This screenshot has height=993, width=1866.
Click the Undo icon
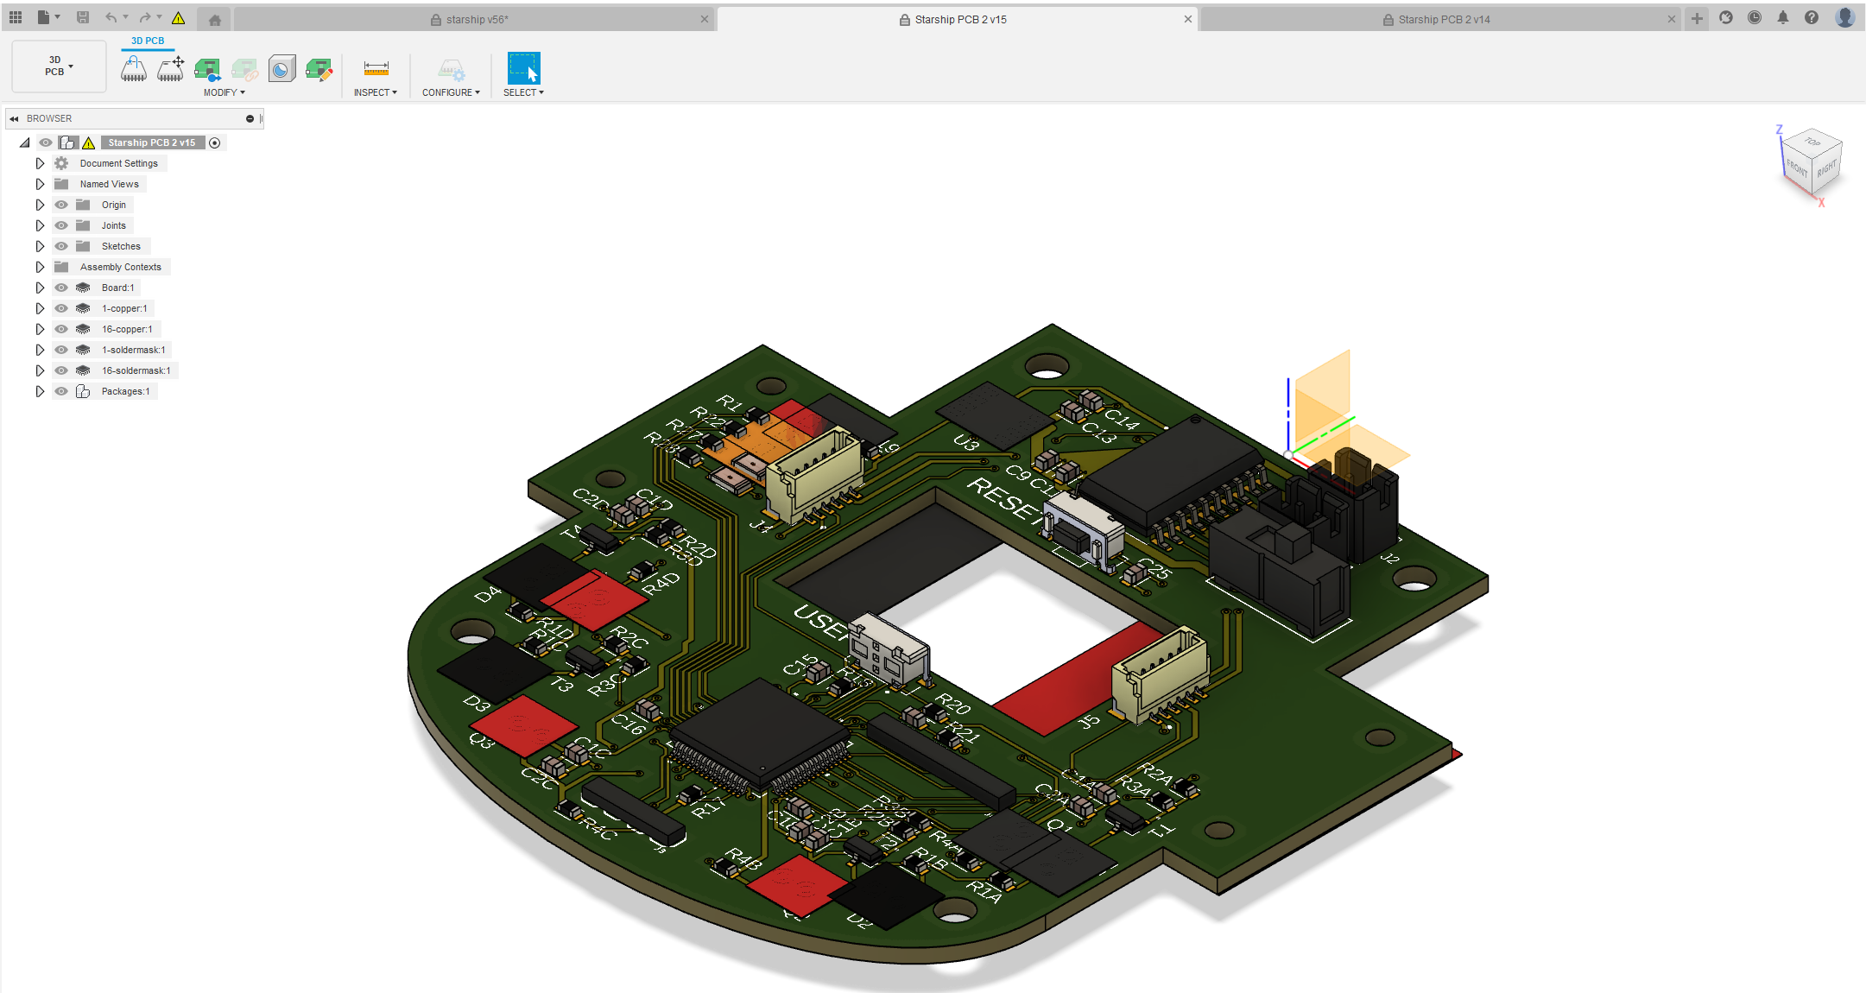111,16
